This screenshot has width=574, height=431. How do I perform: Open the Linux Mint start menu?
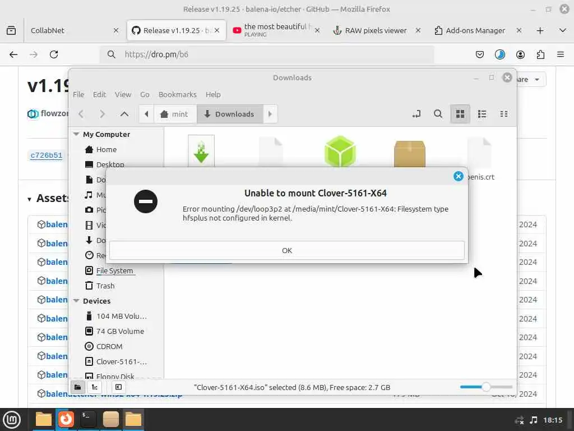click(x=12, y=420)
